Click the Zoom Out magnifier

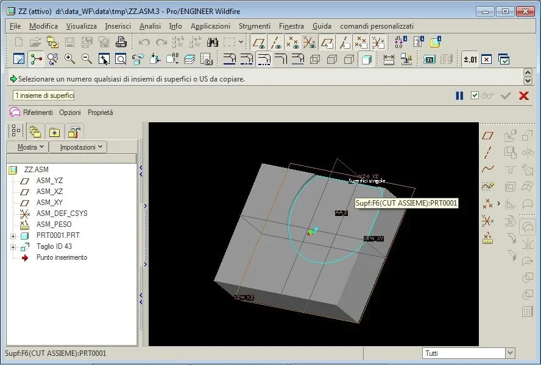(87, 59)
